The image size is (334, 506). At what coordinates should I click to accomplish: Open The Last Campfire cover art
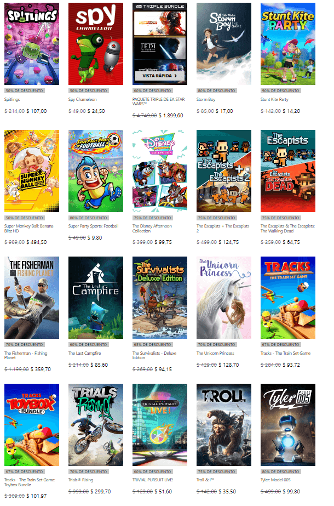pos(96,298)
